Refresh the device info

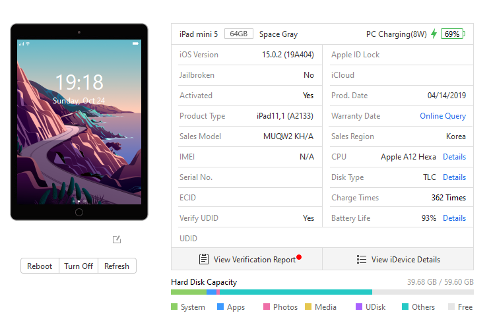point(117,266)
